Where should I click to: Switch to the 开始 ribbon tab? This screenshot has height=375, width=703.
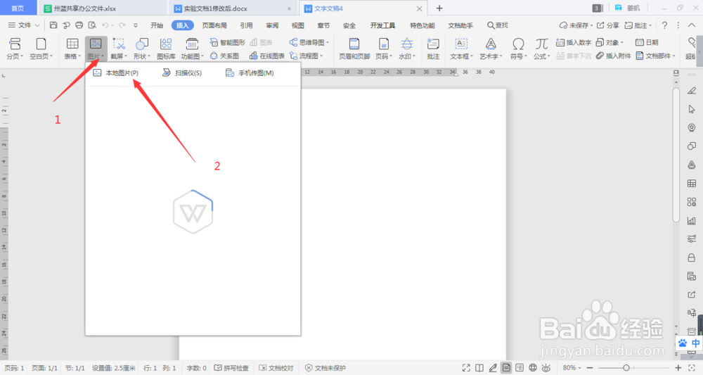pyautogui.click(x=157, y=25)
